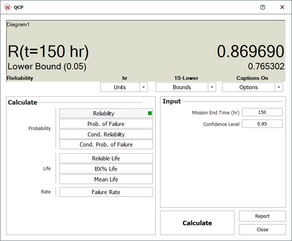Click the large Calculate button
The image size is (292, 241).
197,223
